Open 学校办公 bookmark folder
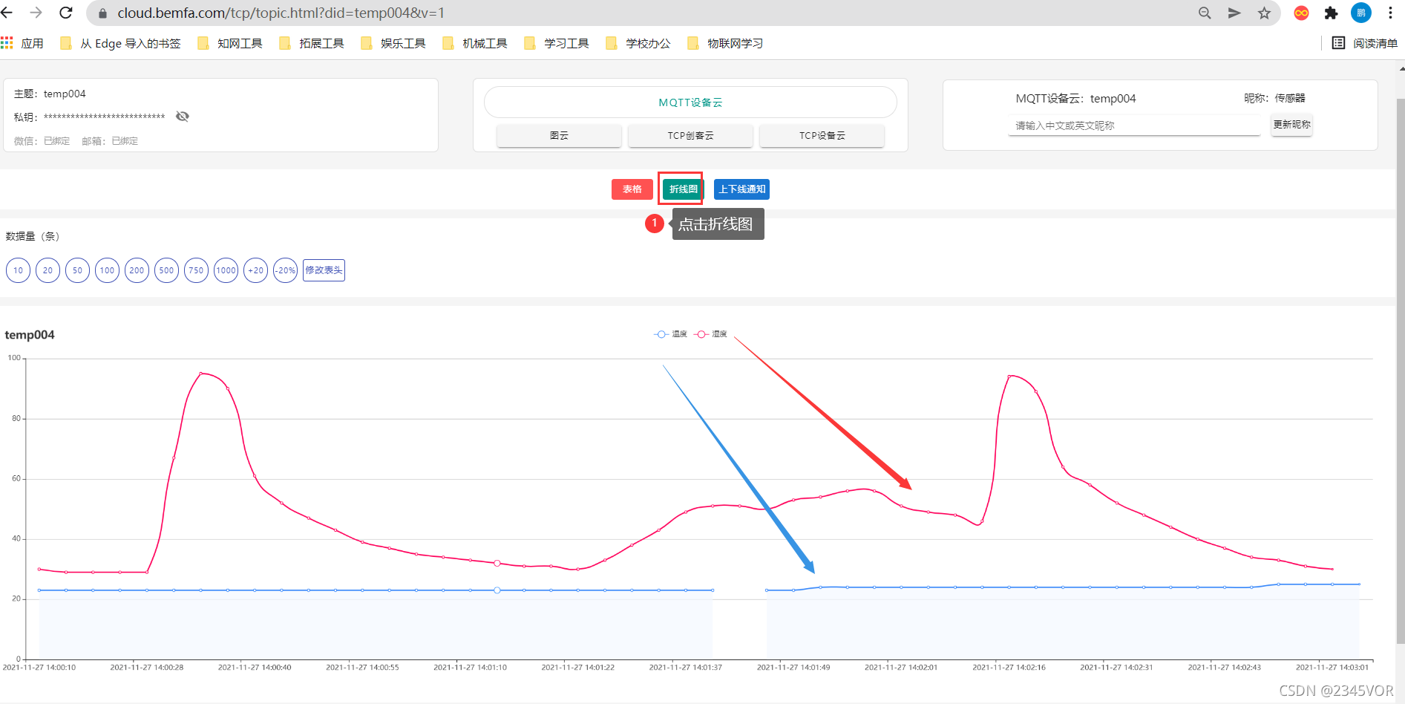Image resolution: width=1405 pixels, height=704 pixels. (638, 43)
